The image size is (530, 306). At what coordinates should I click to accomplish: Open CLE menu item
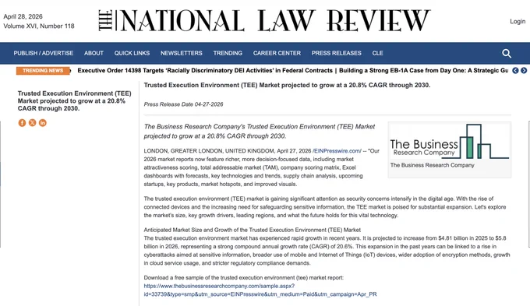tap(377, 53)
